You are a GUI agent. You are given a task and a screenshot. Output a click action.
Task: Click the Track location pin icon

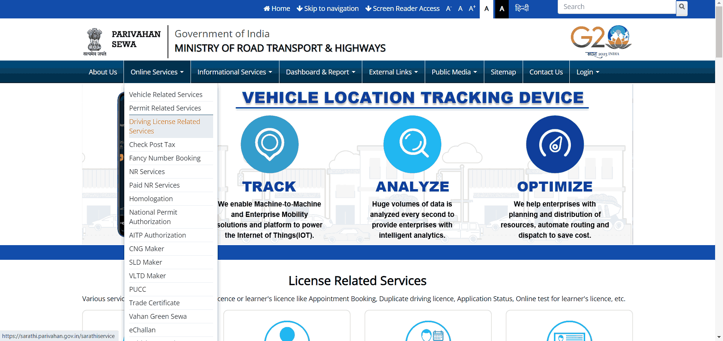(270, 144)
